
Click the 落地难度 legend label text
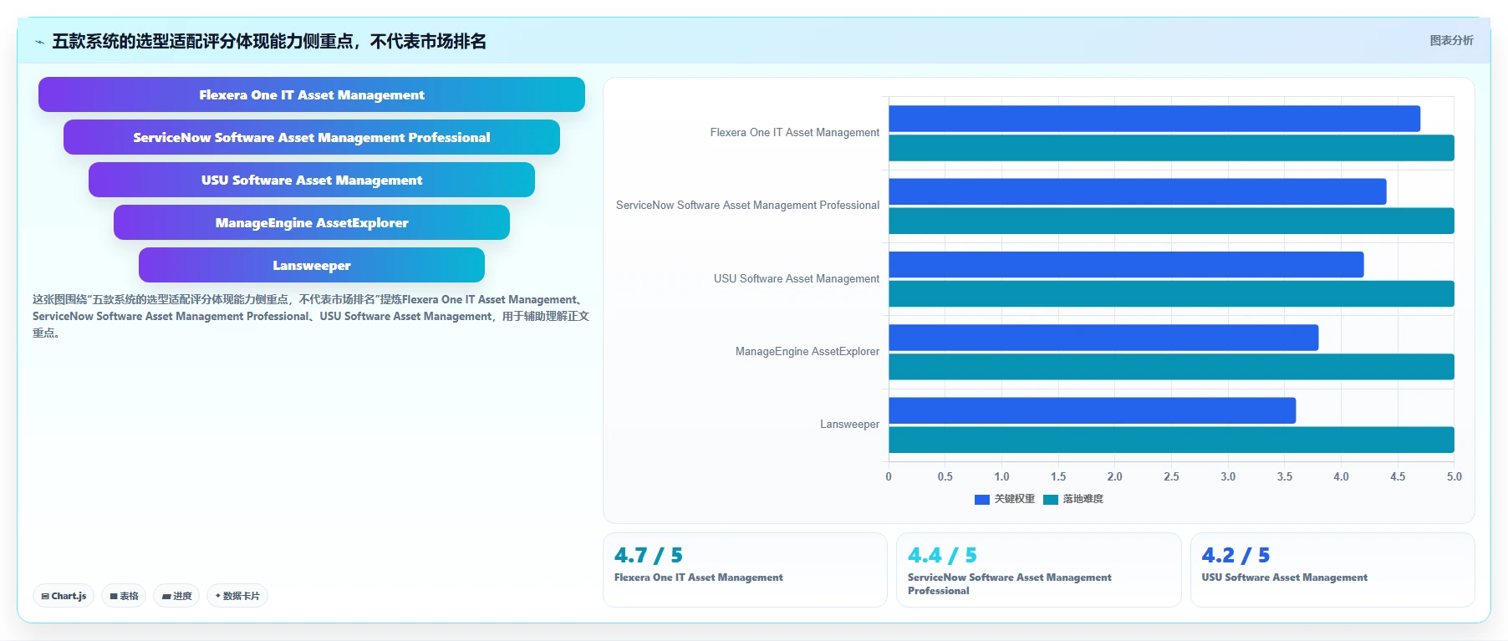tap(1083, 499)
